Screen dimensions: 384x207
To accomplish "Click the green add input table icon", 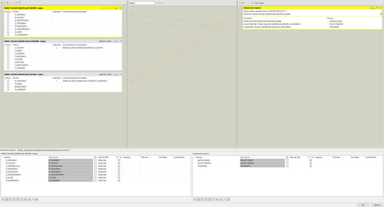I will (x=2, y=3).
